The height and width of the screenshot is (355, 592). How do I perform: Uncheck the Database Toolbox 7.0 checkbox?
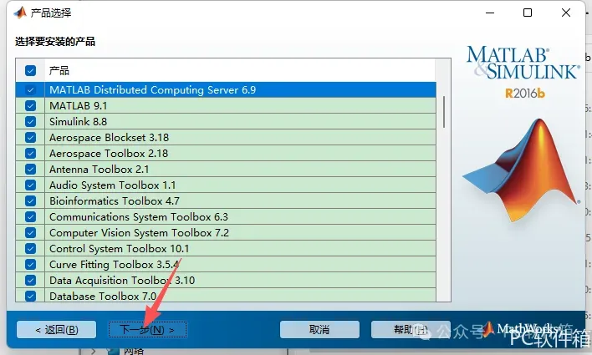click(31, 296)
